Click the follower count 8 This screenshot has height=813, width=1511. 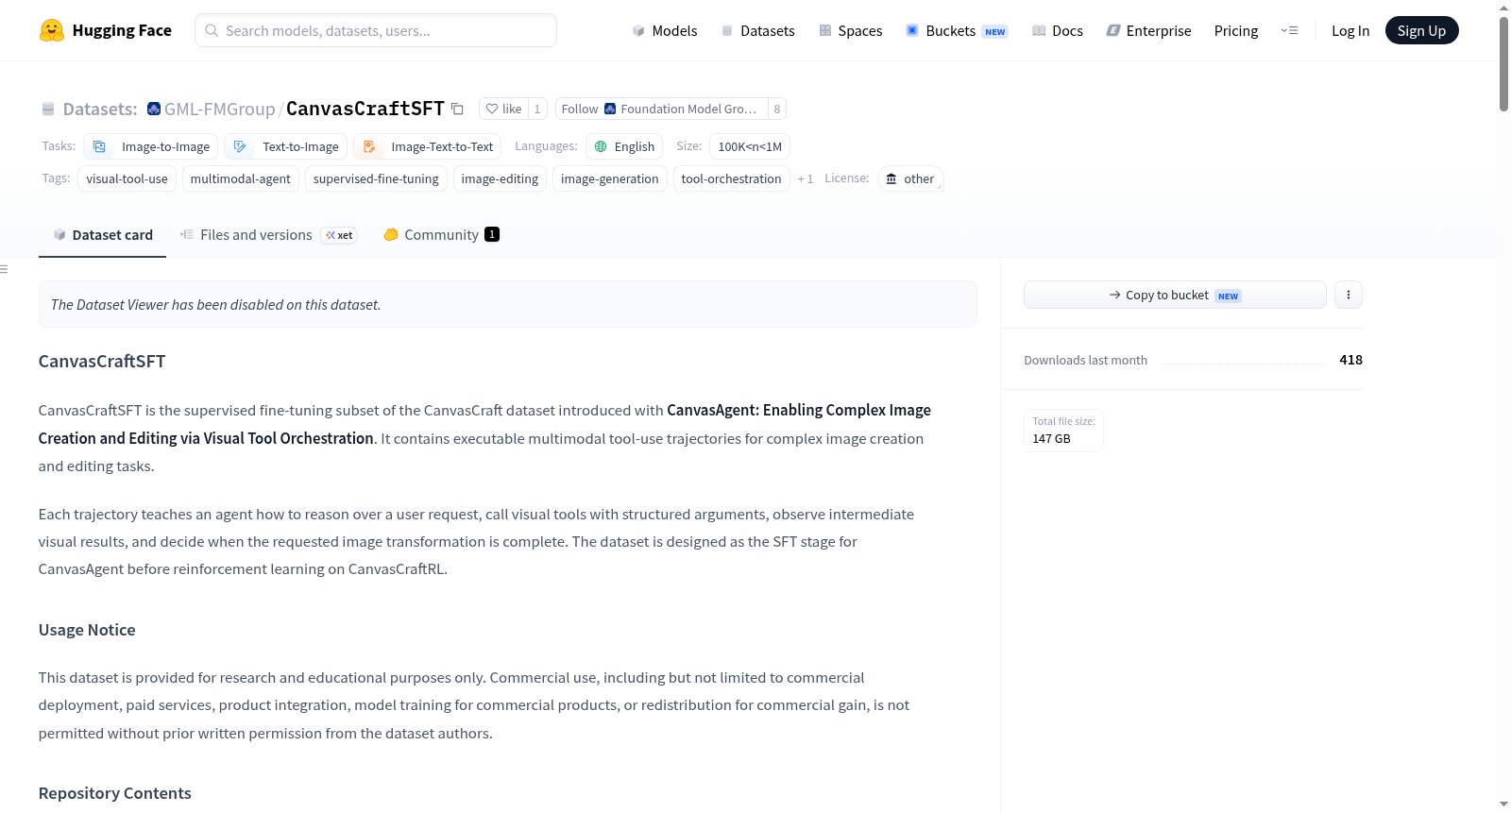point(777,109)
